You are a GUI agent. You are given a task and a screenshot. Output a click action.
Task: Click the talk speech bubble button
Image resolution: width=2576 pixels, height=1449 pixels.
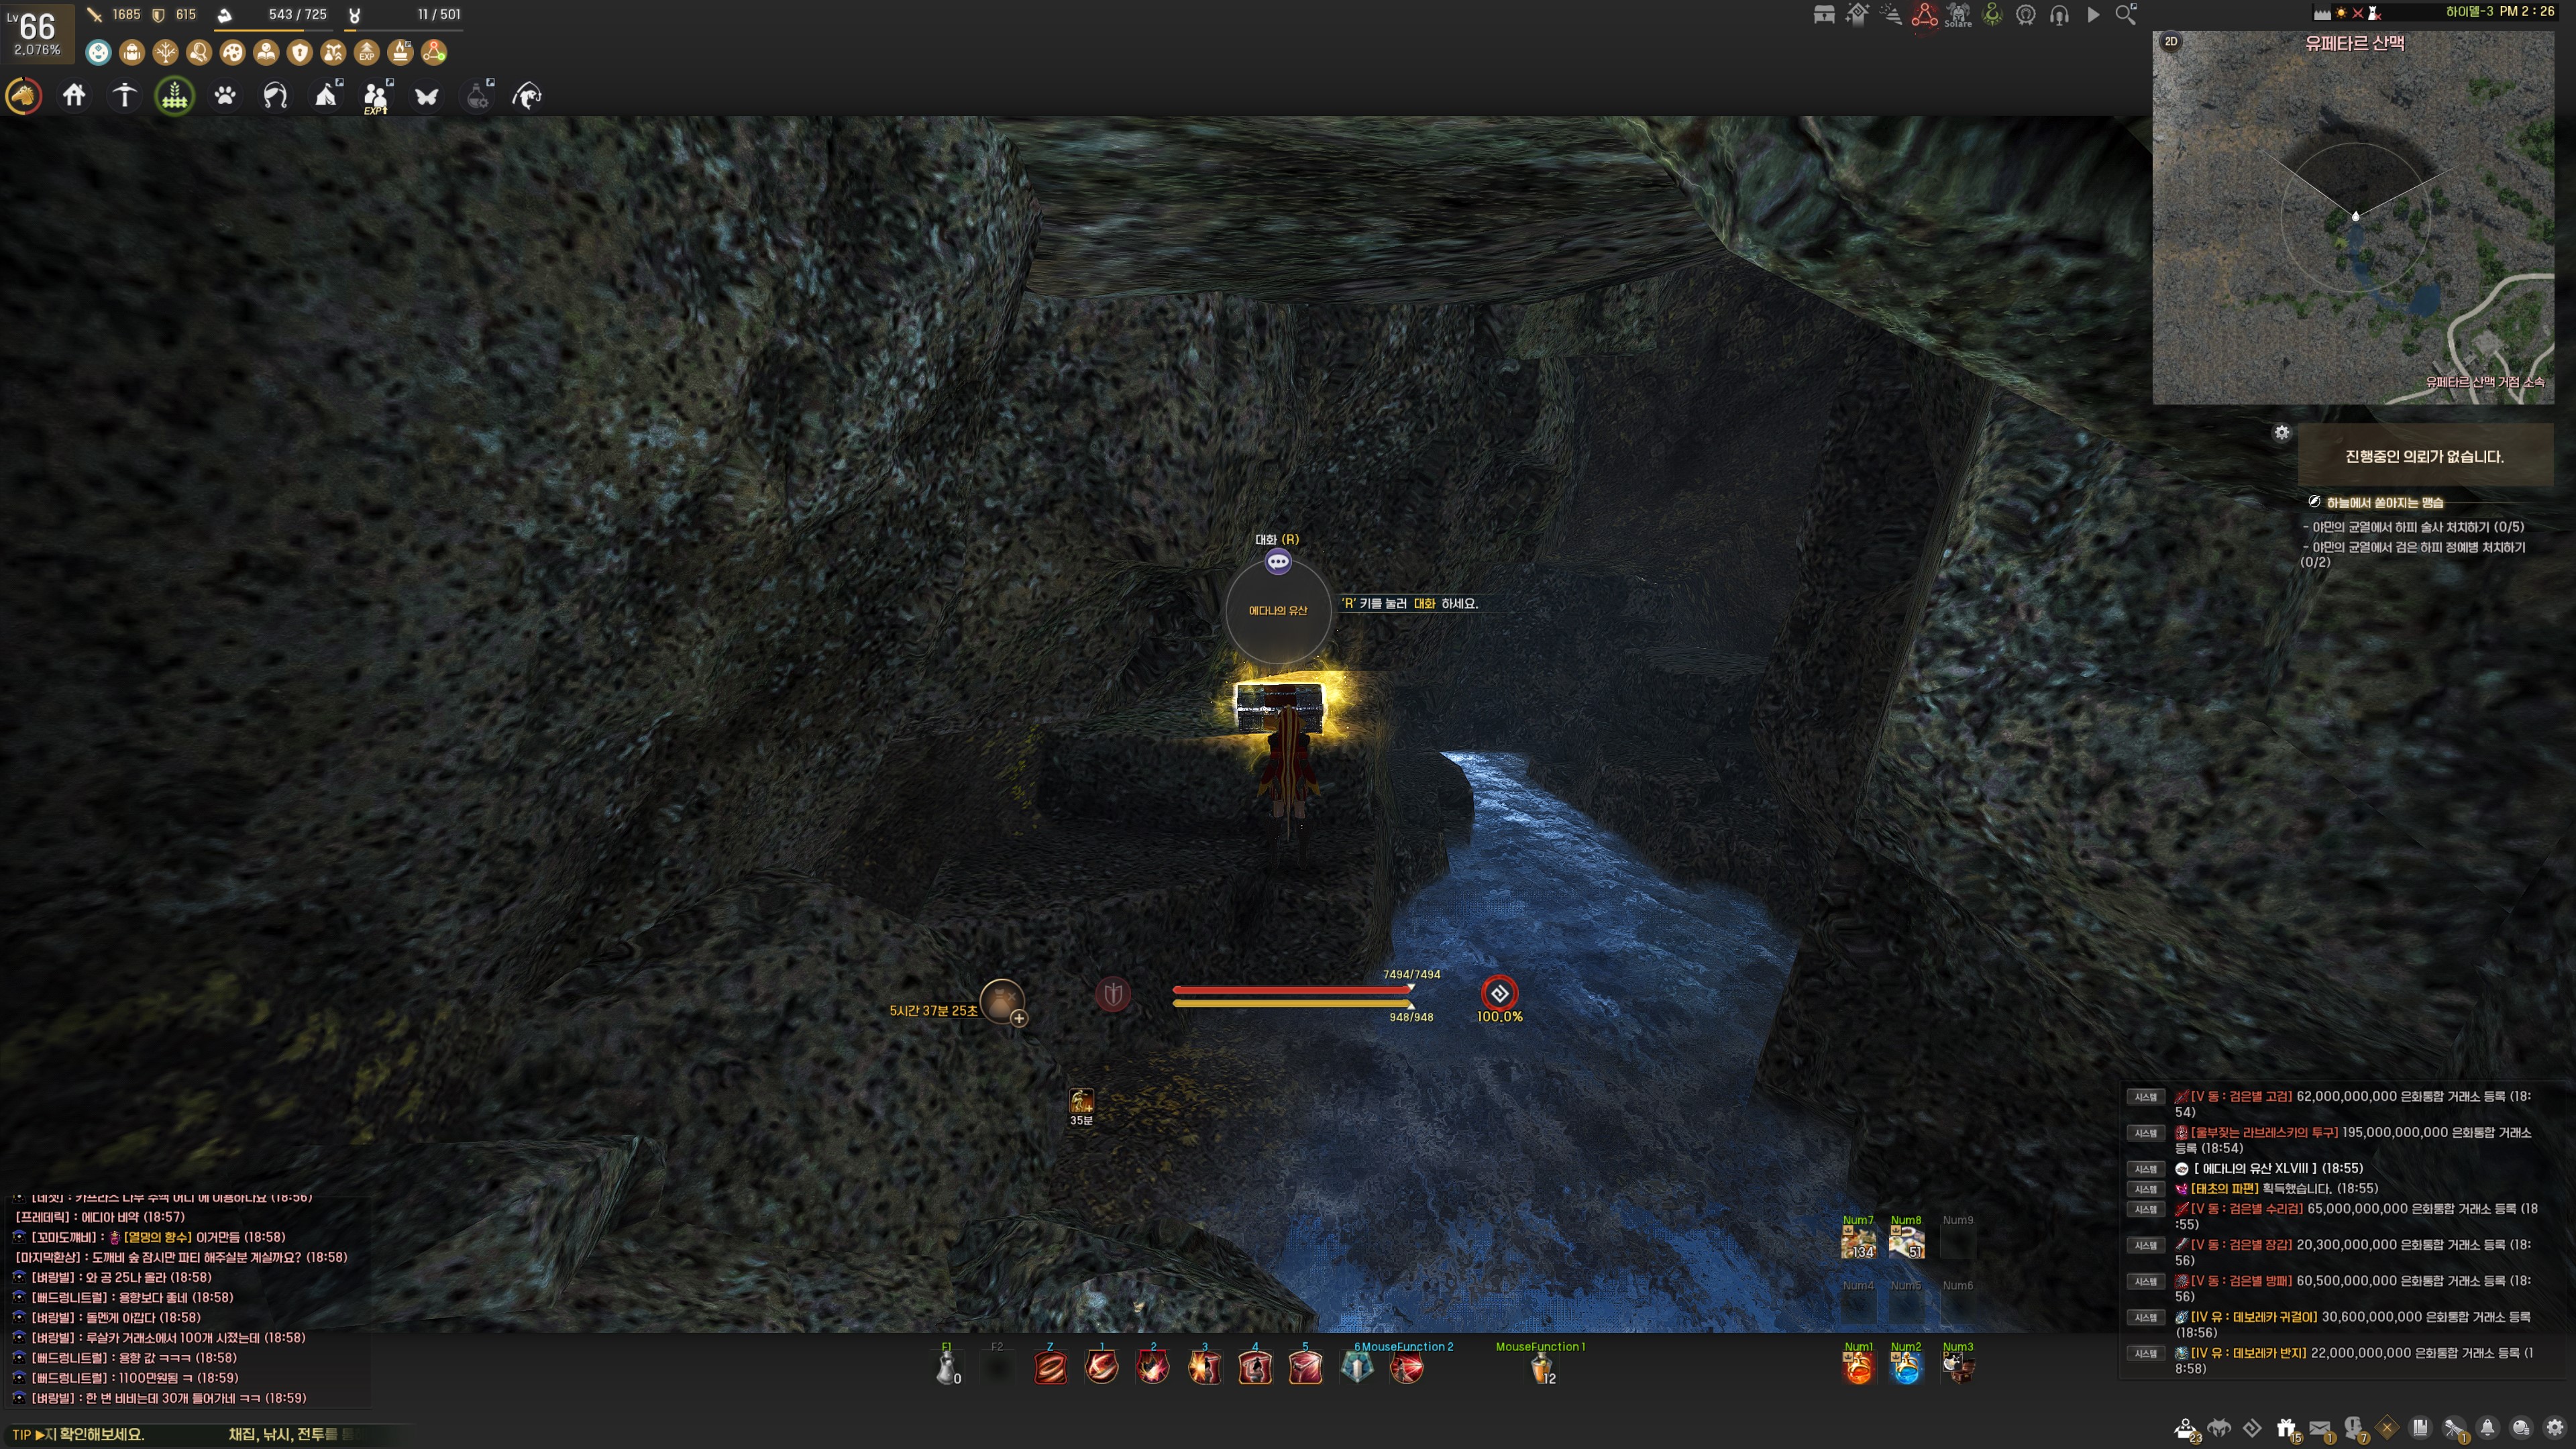pyautogui.click(x=1278, y=562)
